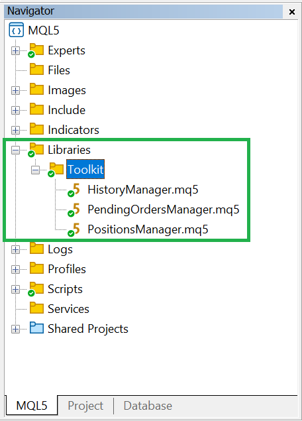This screenshot has width=302, height=421.
Task: Switch to the Project tab
Action: coord(85,406)
